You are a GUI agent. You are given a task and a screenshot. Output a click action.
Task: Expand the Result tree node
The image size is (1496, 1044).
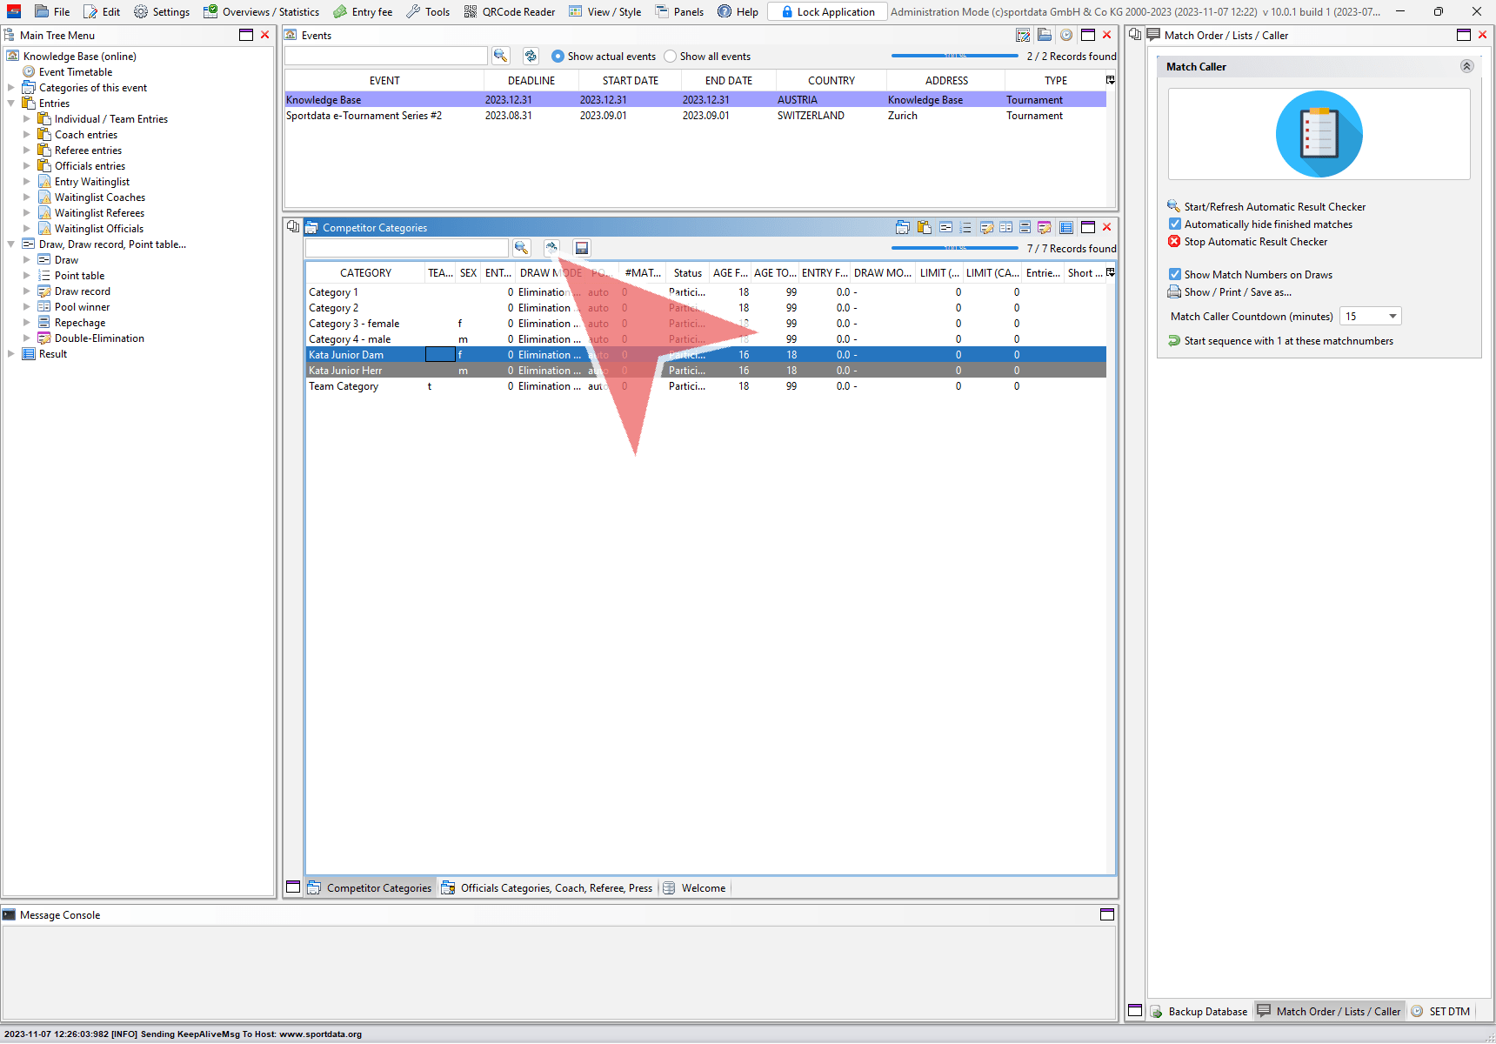pyautogui.click(x=11, y=354)
